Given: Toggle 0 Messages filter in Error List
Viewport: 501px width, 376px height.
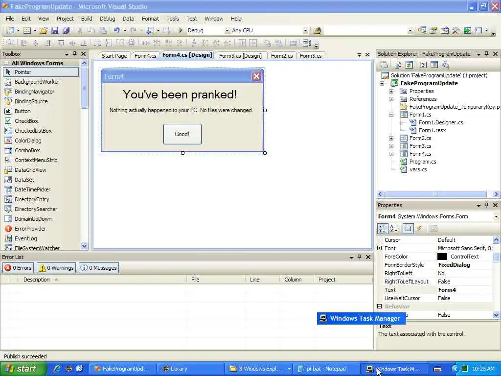Looking at the screenshot, I should pos(99,268).
